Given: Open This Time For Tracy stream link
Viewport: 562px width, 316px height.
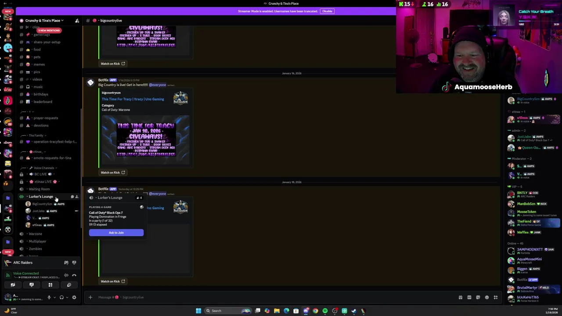Looking at the screenshot, I should click(x=133, y=99).
